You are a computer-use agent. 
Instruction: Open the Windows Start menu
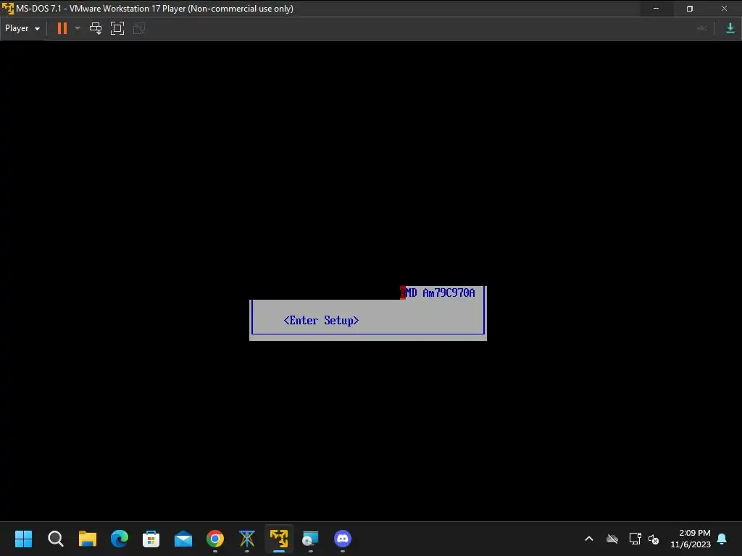click(24, 539)
